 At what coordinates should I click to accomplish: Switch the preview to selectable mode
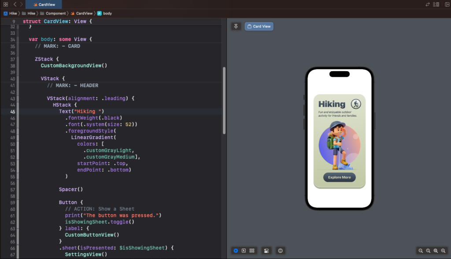(244, 251)
